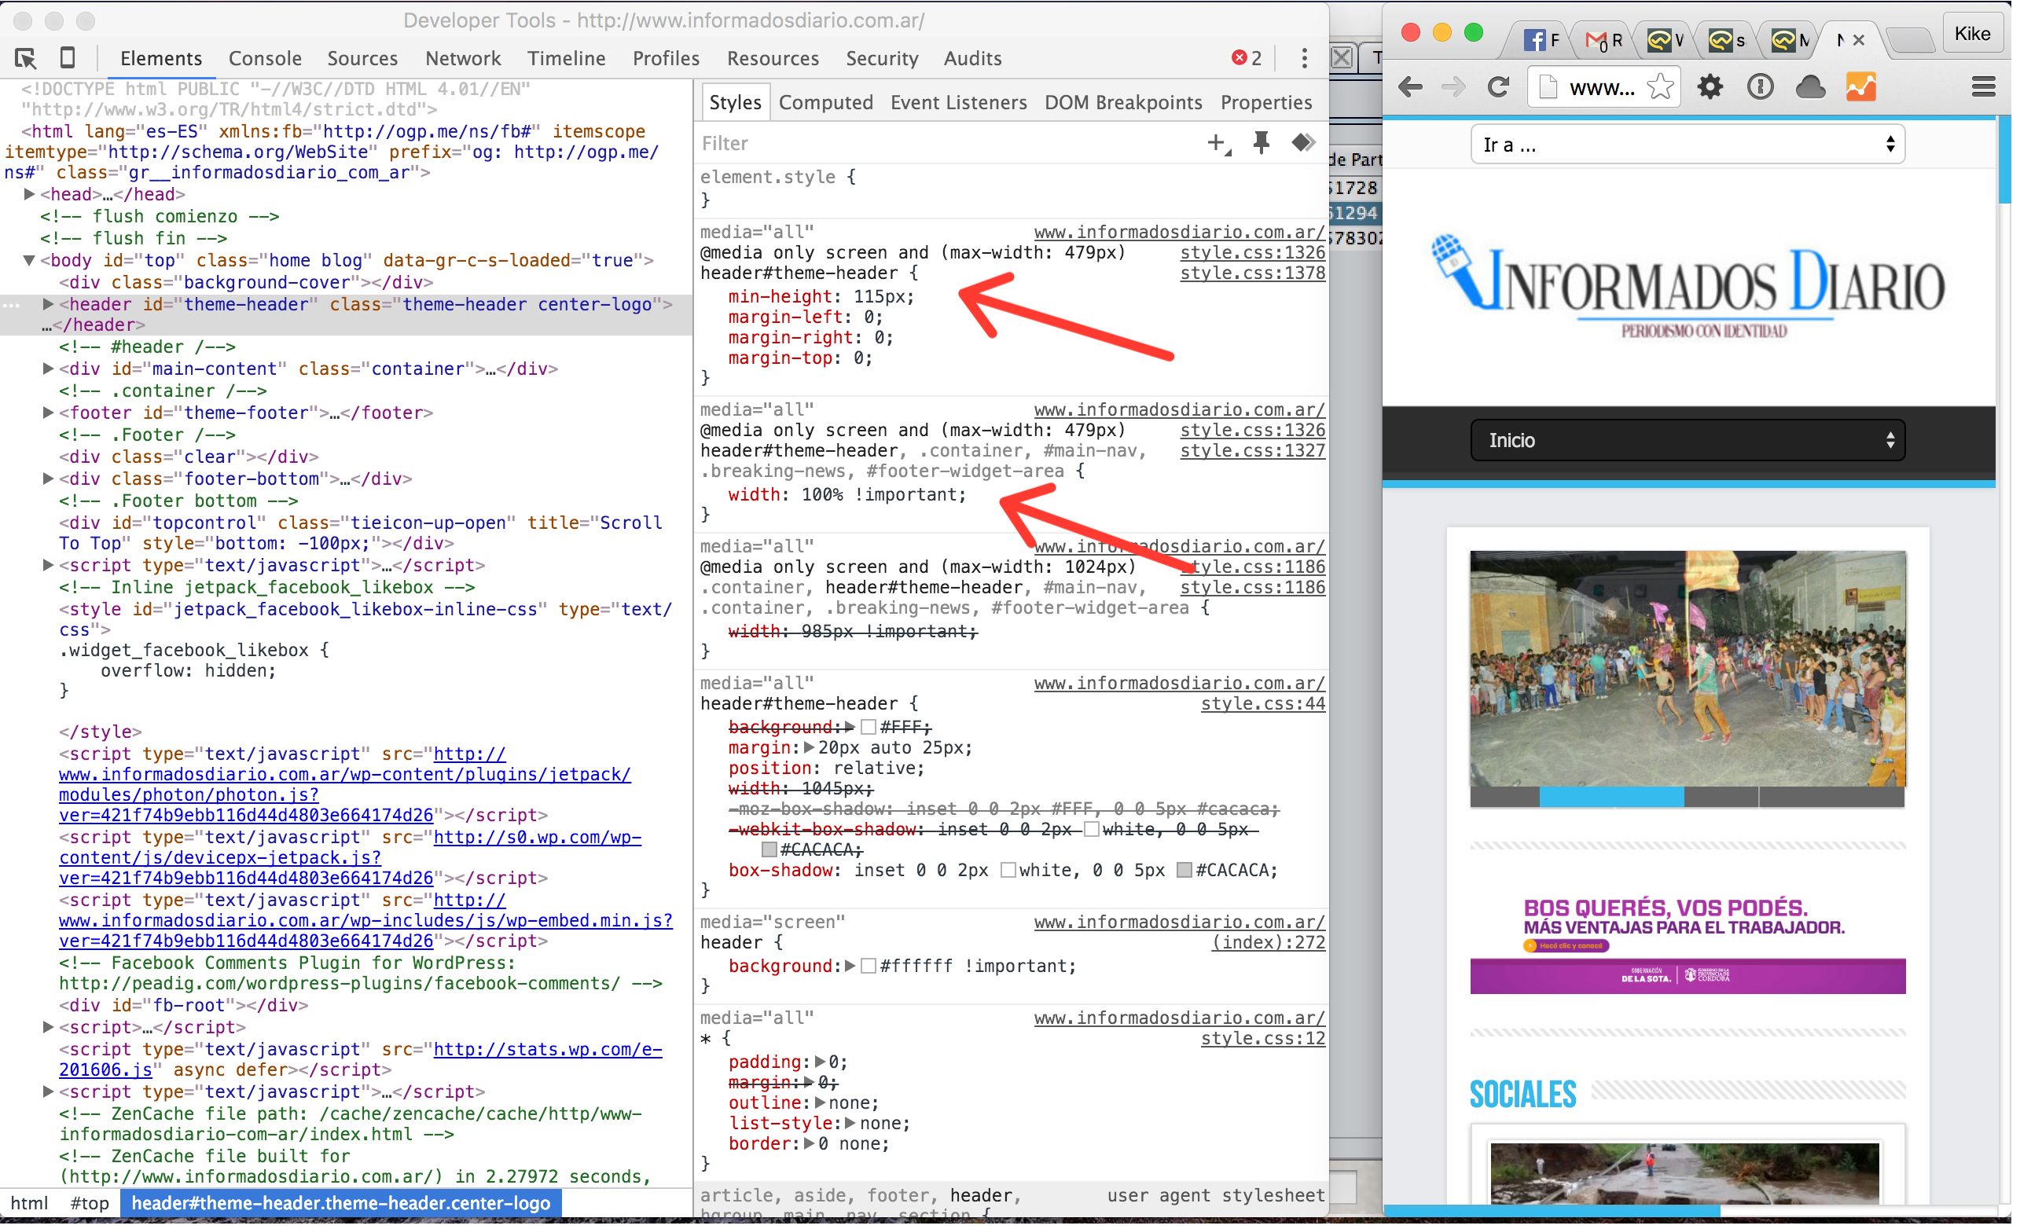Click the #FFF background color swatch
The height and width of the screenshot is (1229, 2020).
click(869, 727)
